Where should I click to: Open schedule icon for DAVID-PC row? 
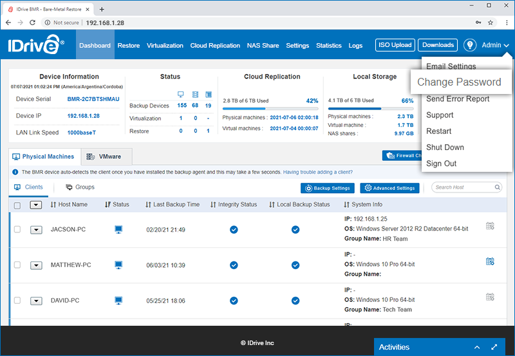490,297
